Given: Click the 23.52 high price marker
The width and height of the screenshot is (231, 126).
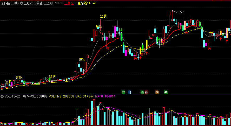Looking at the screenshot, I should 180,12.
